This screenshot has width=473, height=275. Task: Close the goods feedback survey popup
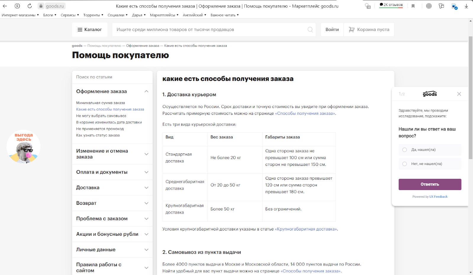459,94
